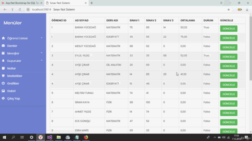Go back with the browser back arrow
This screenshot has width=252, height=141.
click(5, 9)
